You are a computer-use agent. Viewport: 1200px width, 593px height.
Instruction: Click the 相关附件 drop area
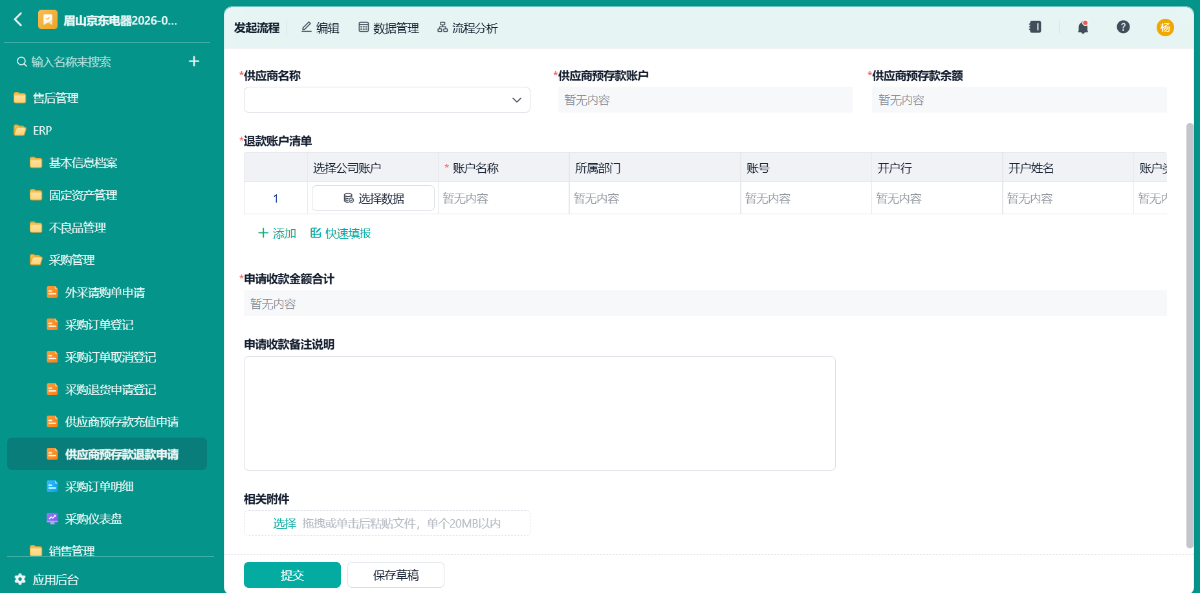[x=387, y=523]
